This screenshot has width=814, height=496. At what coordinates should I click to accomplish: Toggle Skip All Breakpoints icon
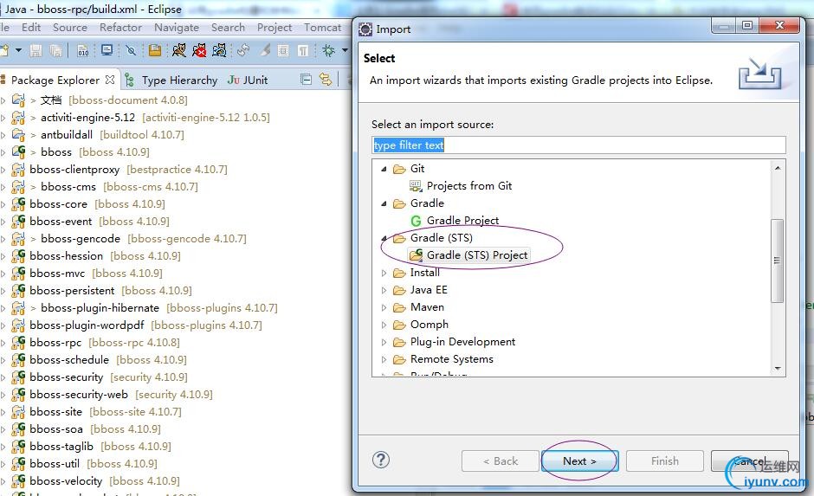131,50
